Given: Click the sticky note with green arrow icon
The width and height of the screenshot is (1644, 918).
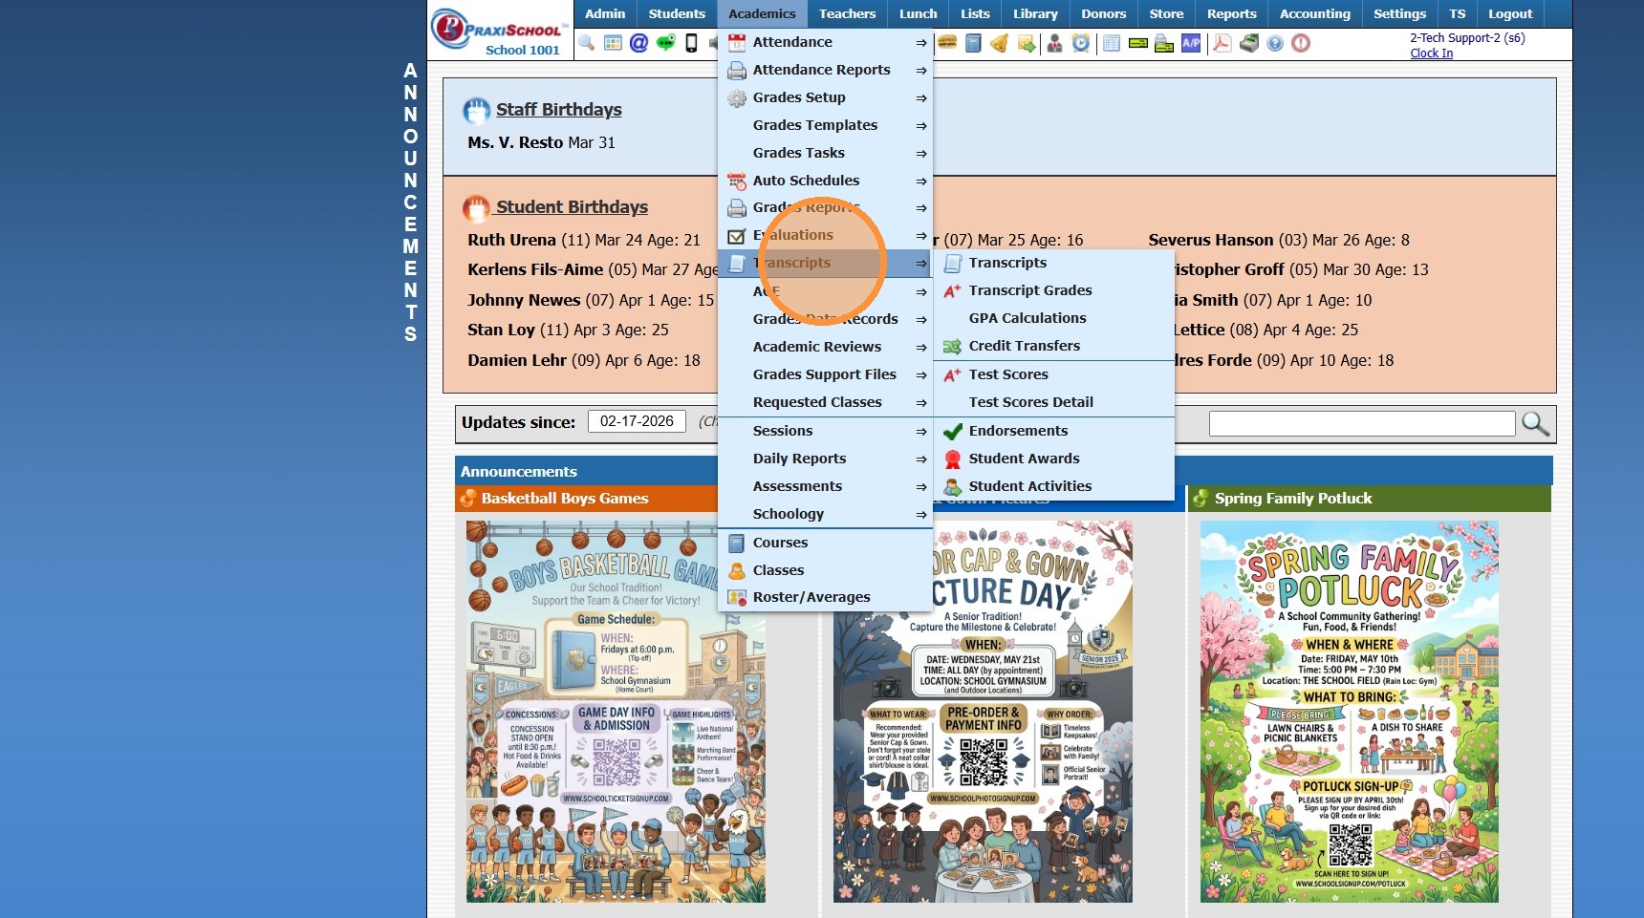Looking at the screenshot, I should coord(1027,43).
